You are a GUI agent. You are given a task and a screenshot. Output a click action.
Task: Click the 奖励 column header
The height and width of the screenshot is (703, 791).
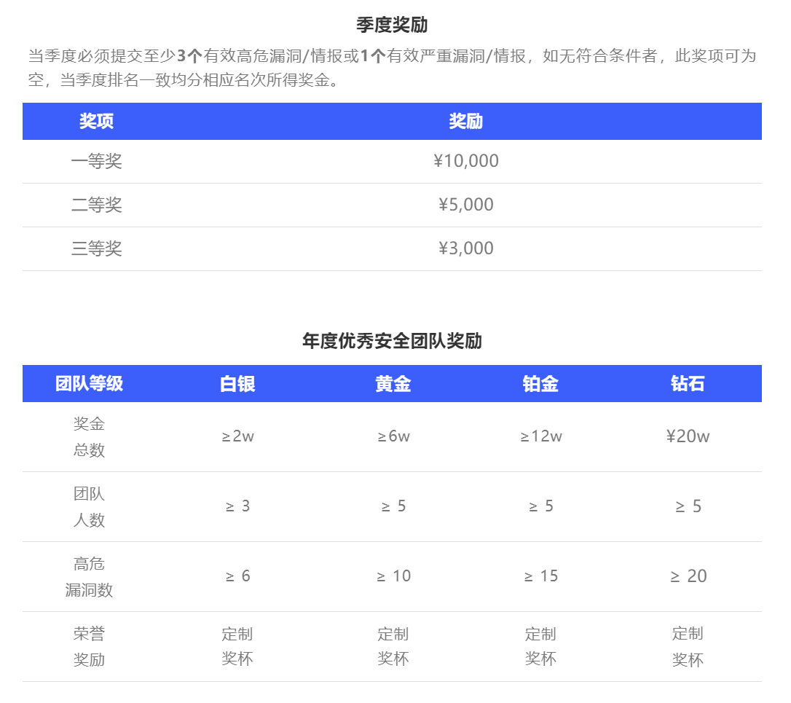pos(466,121)
